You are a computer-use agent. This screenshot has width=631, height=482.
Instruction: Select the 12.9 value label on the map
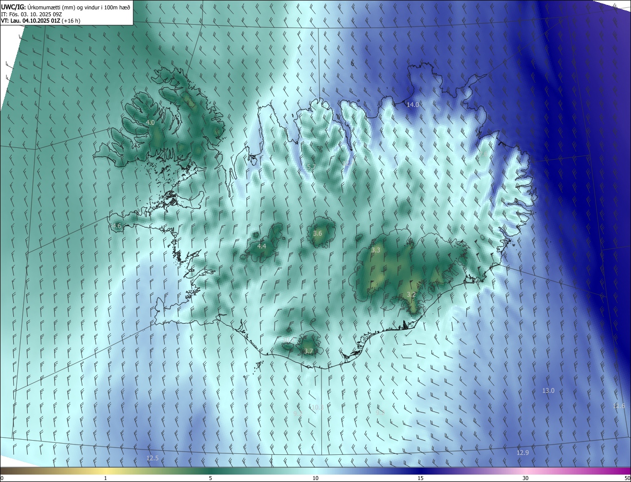tap(523, 452)
